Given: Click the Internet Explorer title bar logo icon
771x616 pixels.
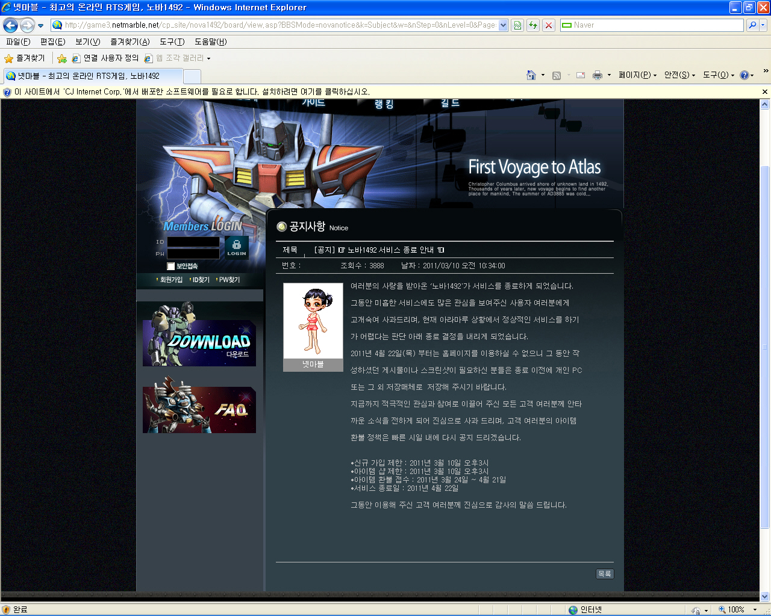Looking at the screenshot, I should click(x=7, y=7).
